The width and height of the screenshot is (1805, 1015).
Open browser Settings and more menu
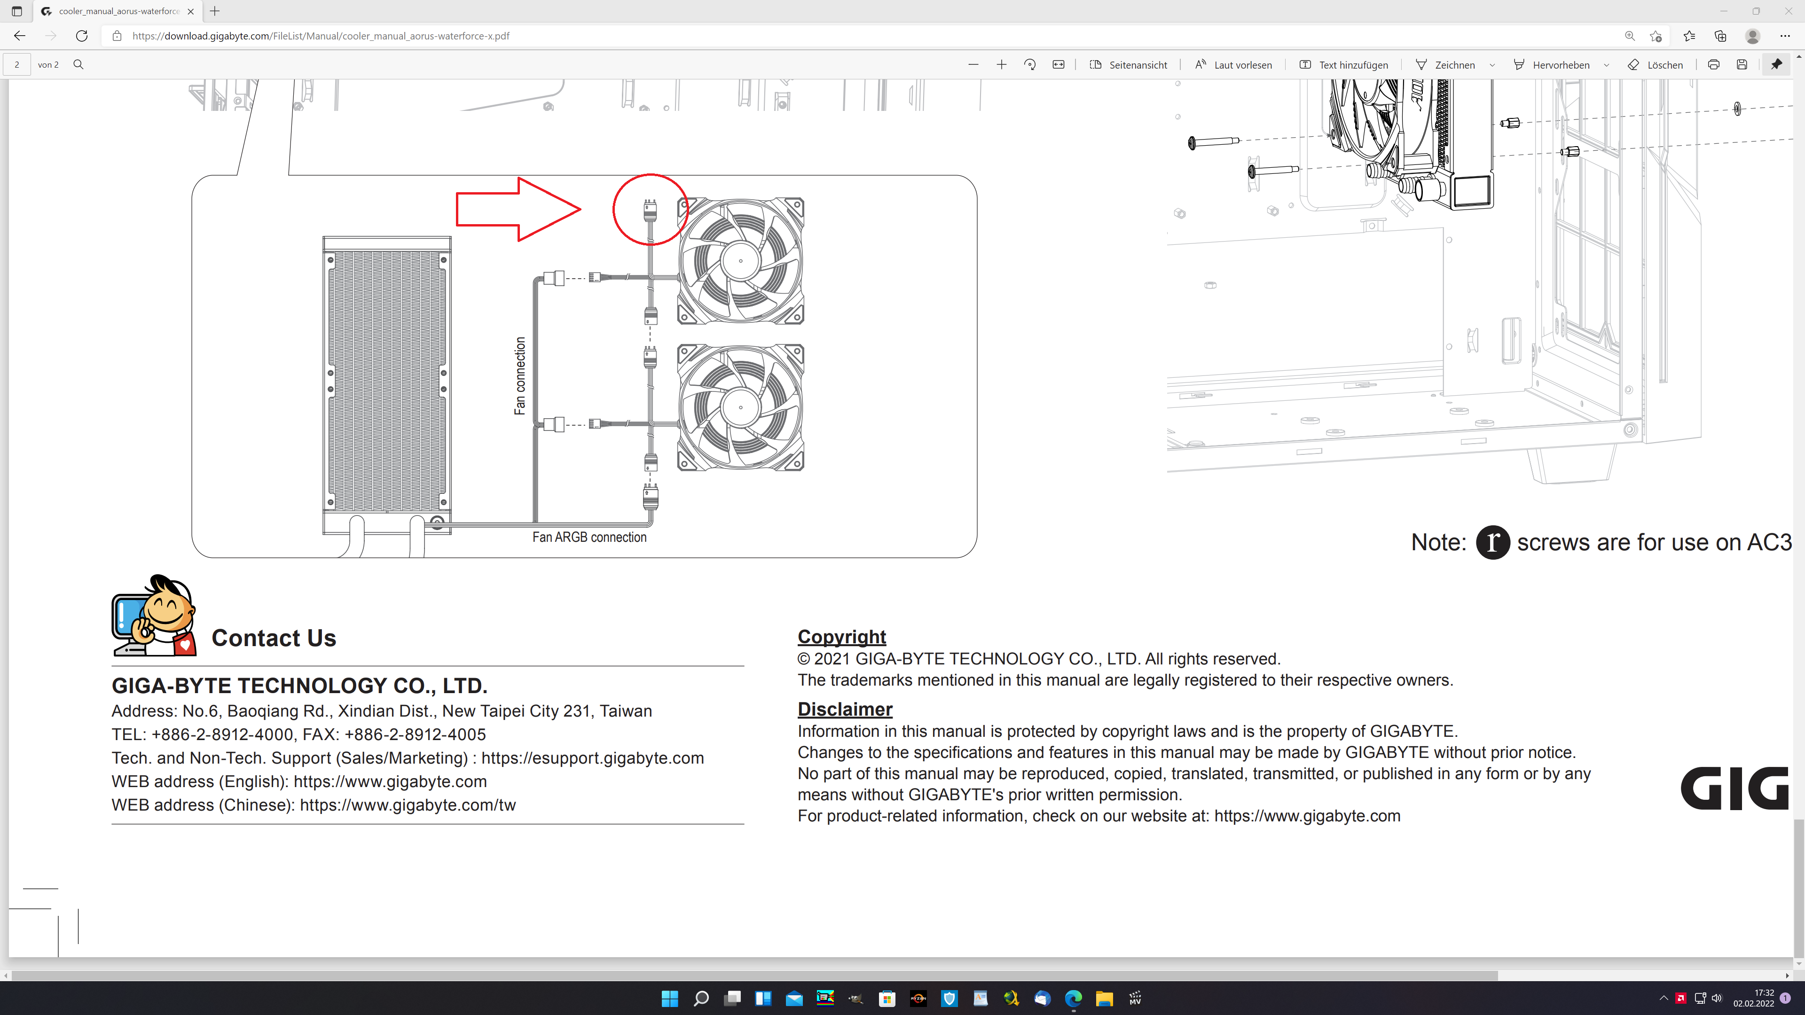pos(1785,36)
